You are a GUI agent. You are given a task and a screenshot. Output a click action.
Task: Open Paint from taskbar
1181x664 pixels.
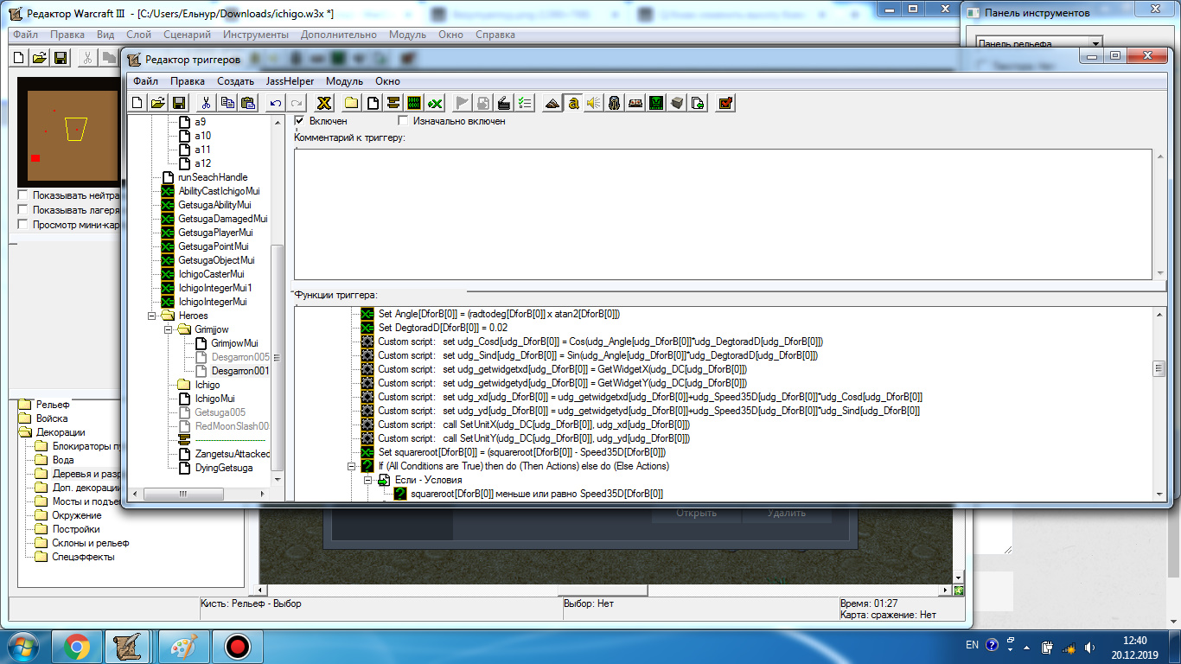tap(184, 647)
